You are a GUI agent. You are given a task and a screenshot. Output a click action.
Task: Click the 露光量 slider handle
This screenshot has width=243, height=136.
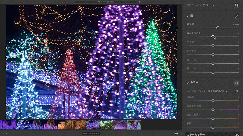pos(218,28)
